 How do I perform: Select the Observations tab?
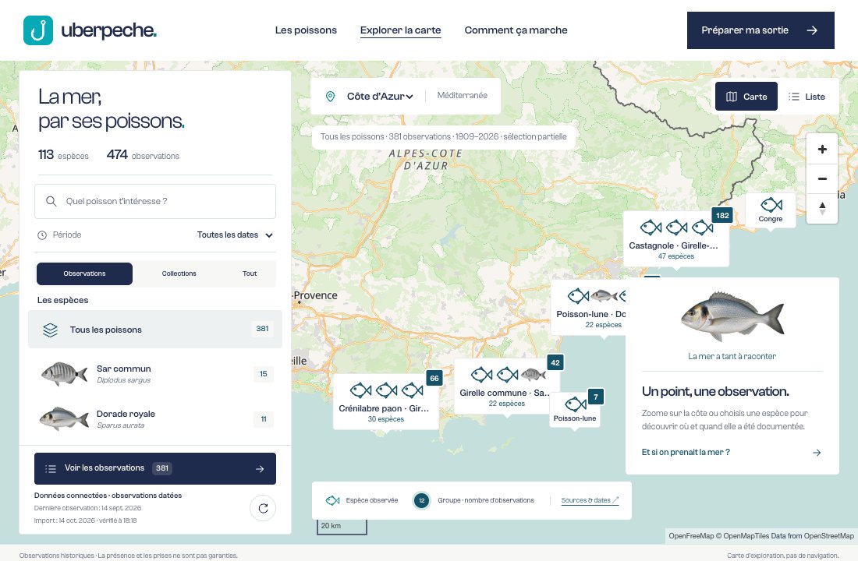click(x=84, y=273)
